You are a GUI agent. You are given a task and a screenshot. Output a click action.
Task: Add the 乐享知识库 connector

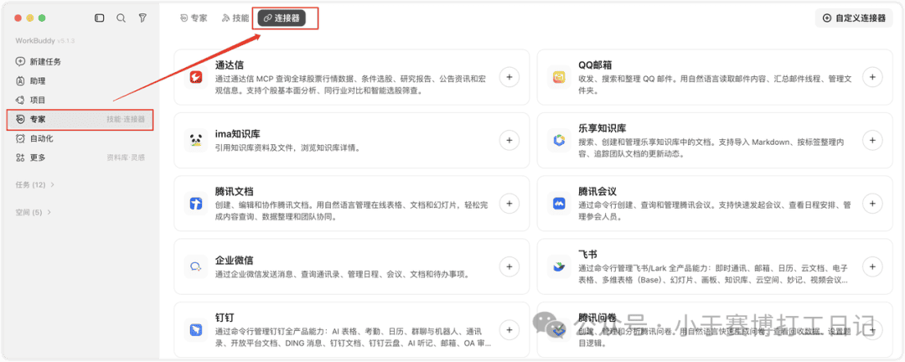click(x=872, y=140)
